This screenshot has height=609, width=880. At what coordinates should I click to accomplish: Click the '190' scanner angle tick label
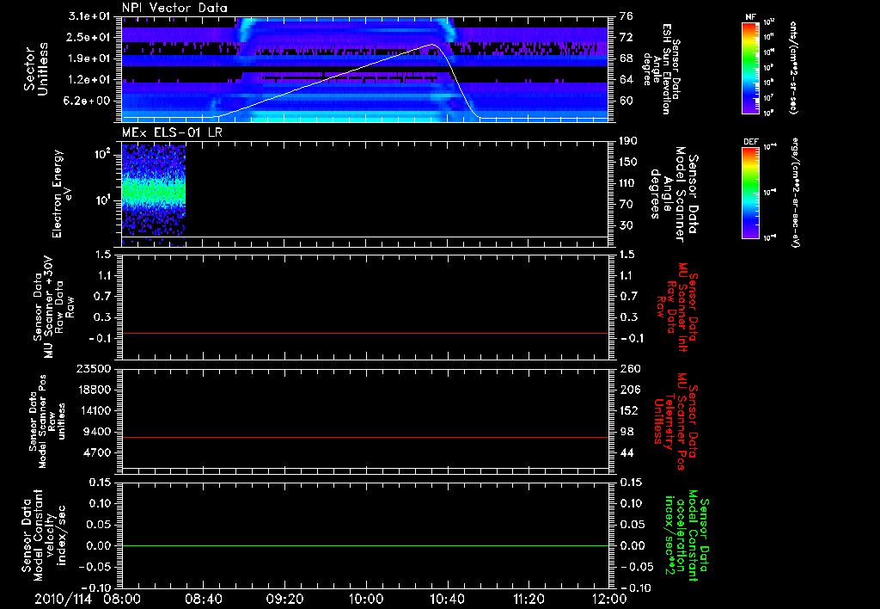pyautogui.click(x=628, y=140)
